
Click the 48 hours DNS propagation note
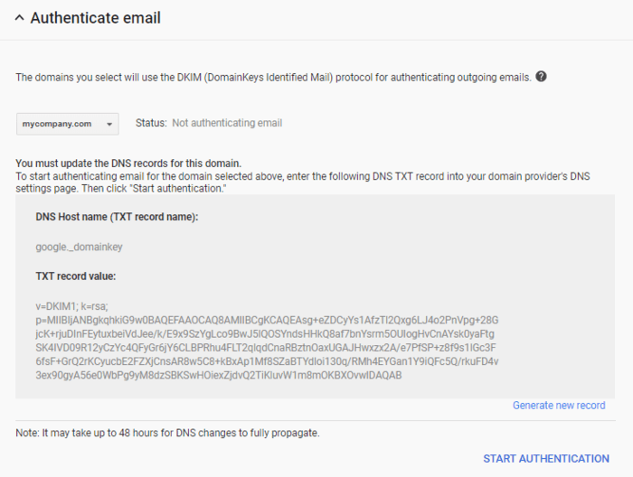167,433
